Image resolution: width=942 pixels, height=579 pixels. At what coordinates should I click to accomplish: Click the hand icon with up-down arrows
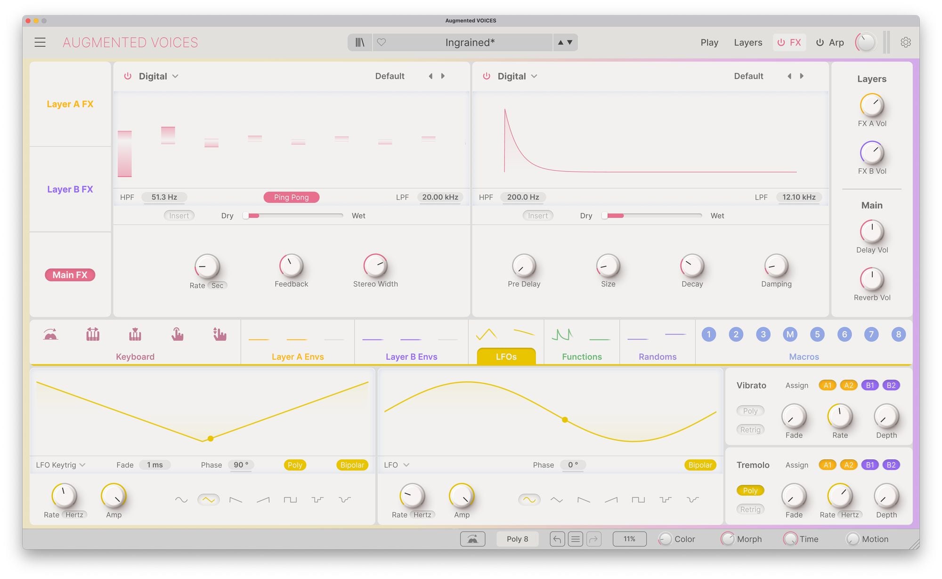pyautogui.click(x=219, y=334)
